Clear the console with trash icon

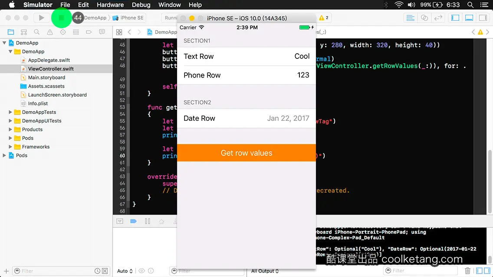[x=467, y=271]
